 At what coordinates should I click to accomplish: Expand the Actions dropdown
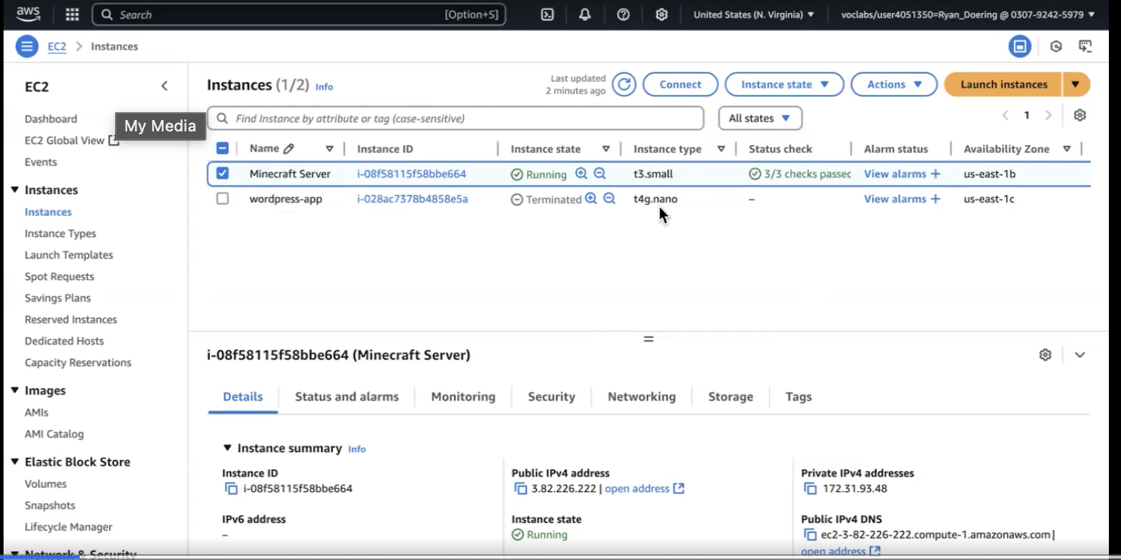(893, 84)
